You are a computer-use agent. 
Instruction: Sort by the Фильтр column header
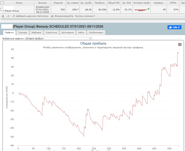[43, 3]
